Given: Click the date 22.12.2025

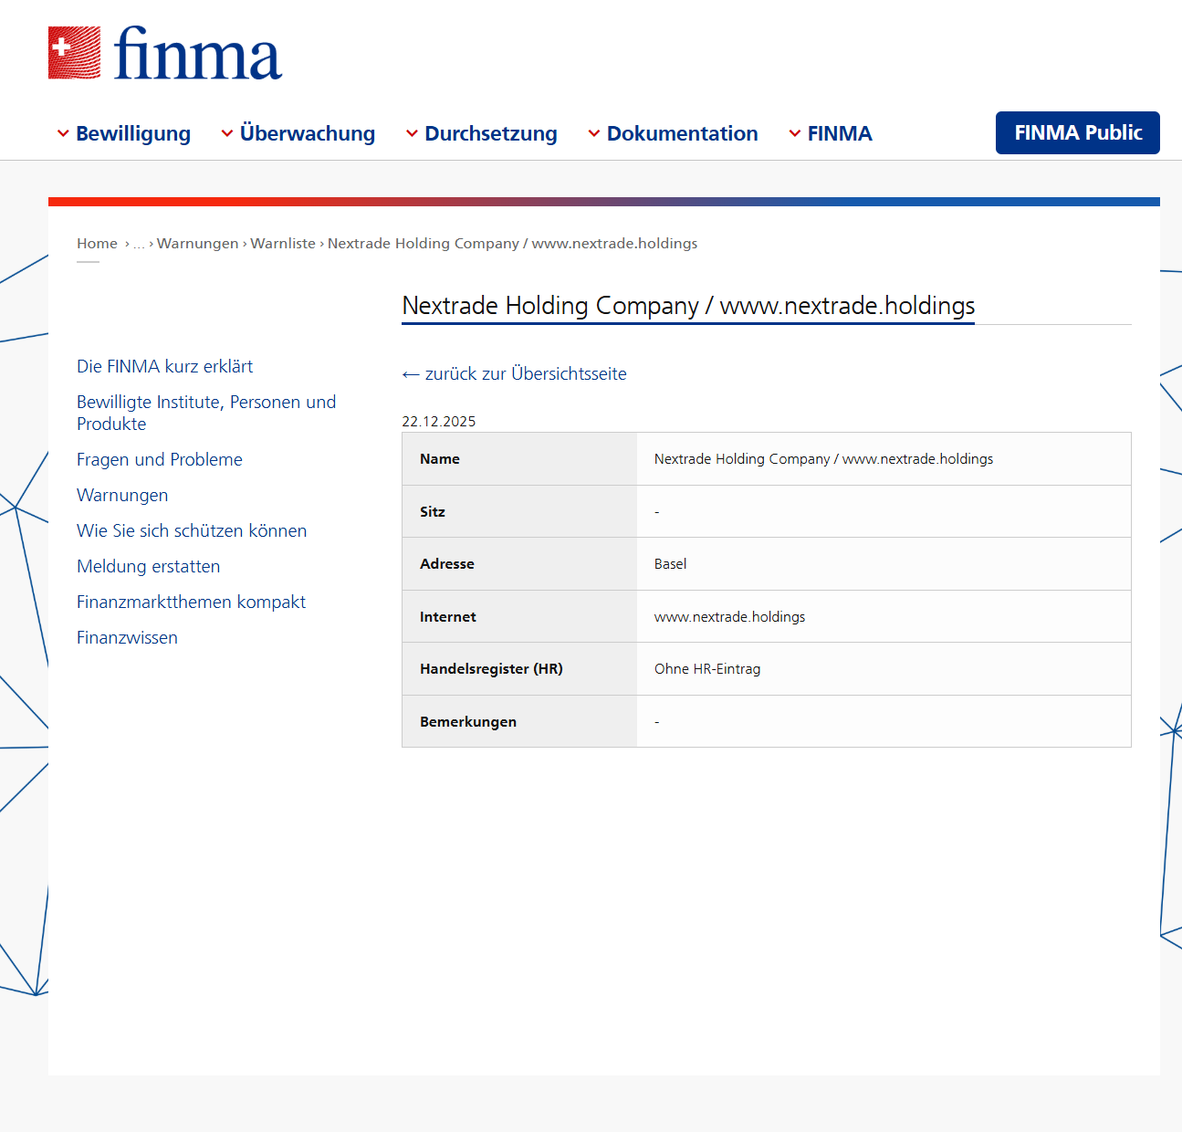Looking at the screenshot, I should (439, 422).
